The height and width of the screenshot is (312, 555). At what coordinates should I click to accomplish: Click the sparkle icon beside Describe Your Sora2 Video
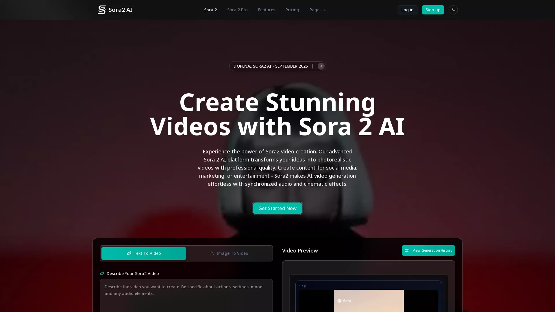point(102,273)
